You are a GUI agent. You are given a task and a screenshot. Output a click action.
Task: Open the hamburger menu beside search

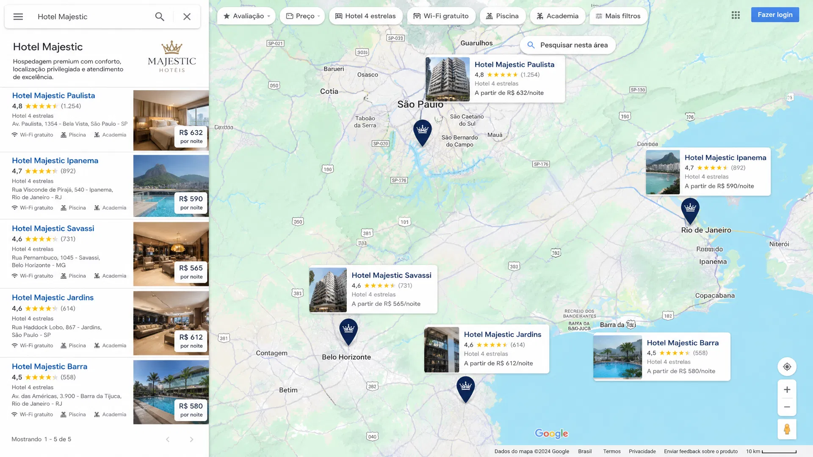[x=18, y=17]
